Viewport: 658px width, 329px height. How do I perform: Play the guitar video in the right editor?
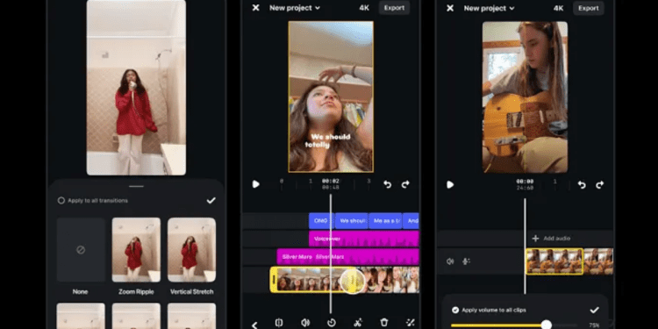450,184
